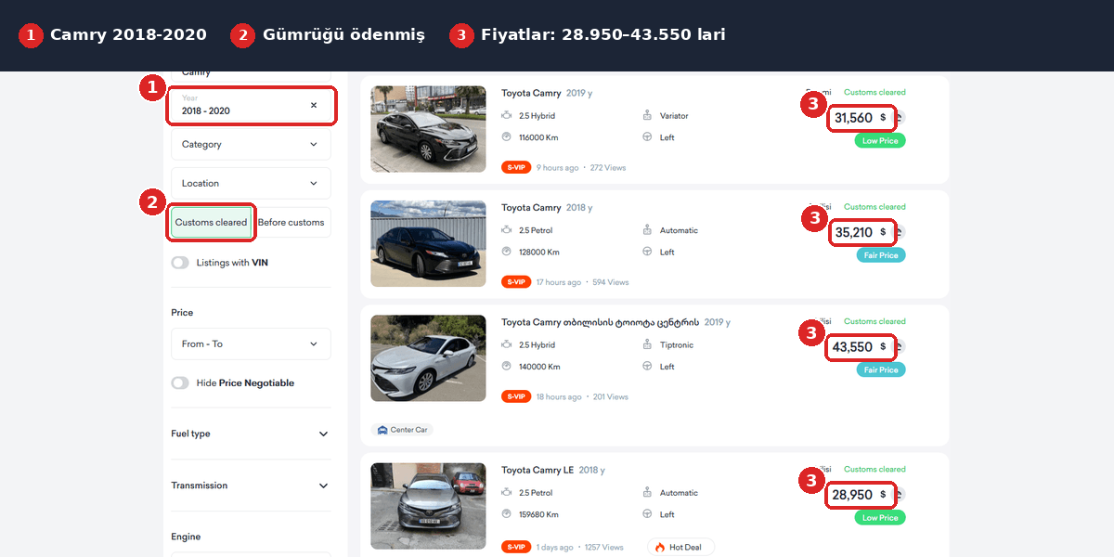Click the engine icon beside 2.5 Hybrid, 116000 Km listing
The height and width of the screenshot is (557, 1114).
click(x=507, y=116)
